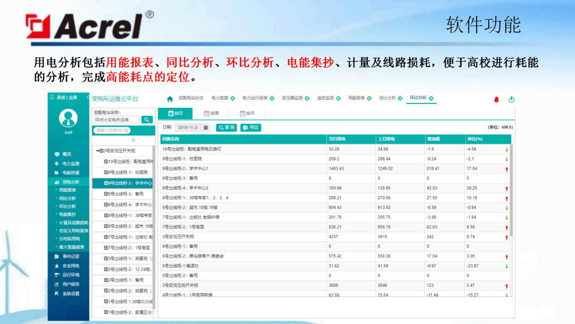
Task: Click the 请输入检索内容 search input field
Action: (110, 130)
